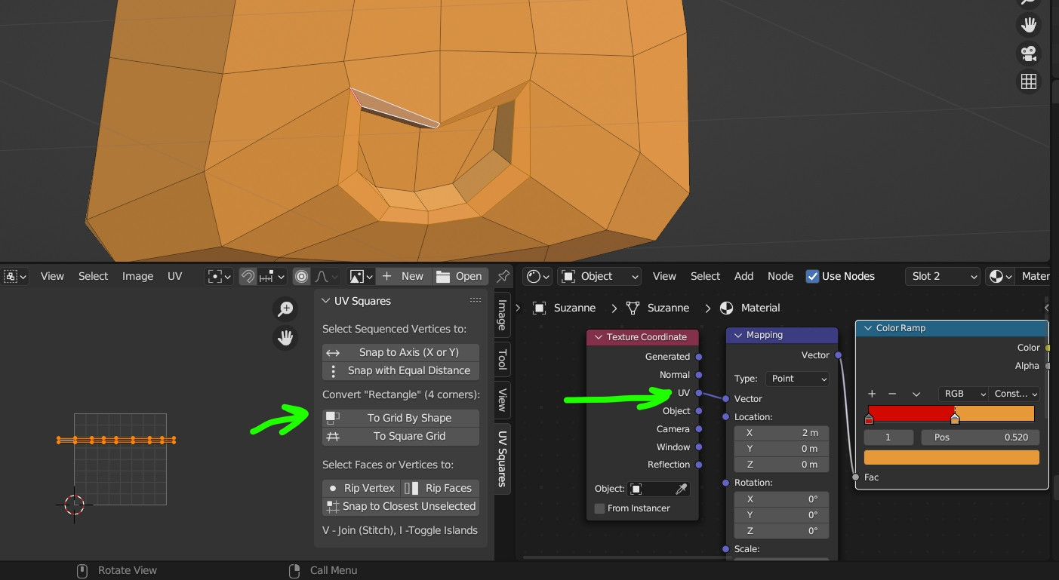Screen dimensions: 1059x580
Task: Click the To Square Grid button
Action: coord(401,436)
